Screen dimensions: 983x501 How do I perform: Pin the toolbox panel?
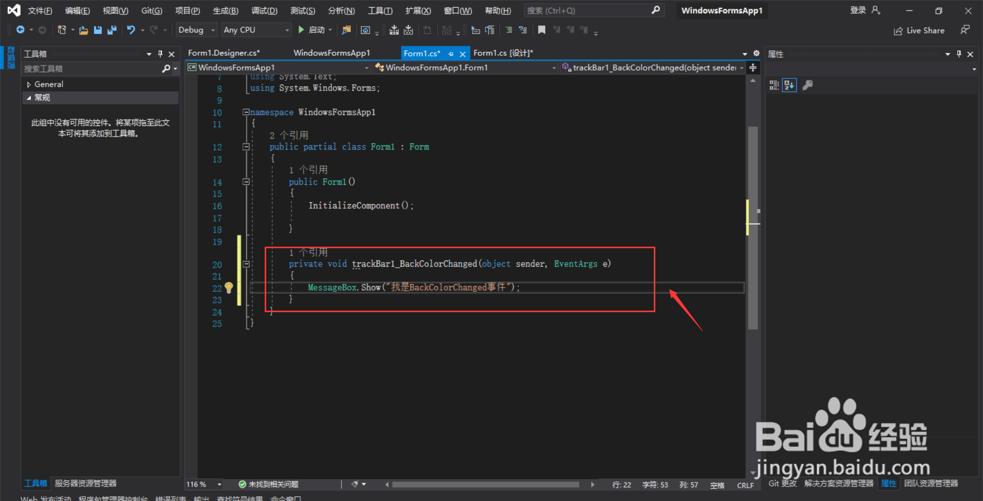[160, 54]
